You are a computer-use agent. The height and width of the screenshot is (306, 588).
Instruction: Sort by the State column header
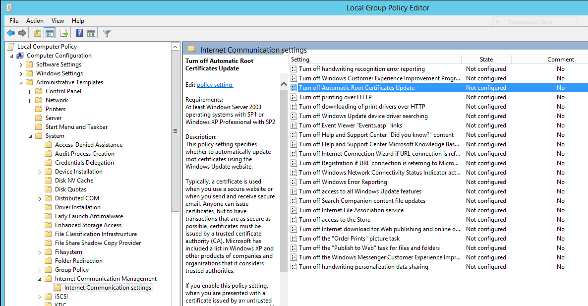[x=486, y=59]
